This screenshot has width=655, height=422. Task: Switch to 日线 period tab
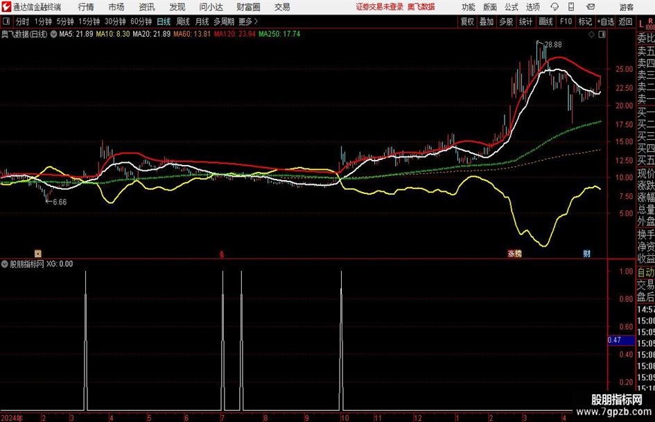click(164, 21)
